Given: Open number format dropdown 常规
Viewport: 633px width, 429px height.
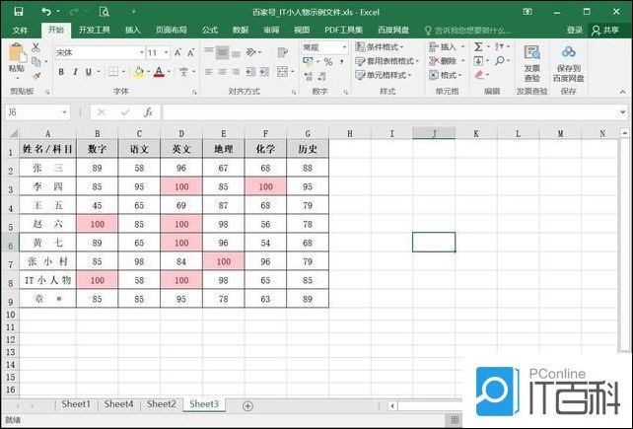Looking at the screenshot, I should tap(344, 47).
